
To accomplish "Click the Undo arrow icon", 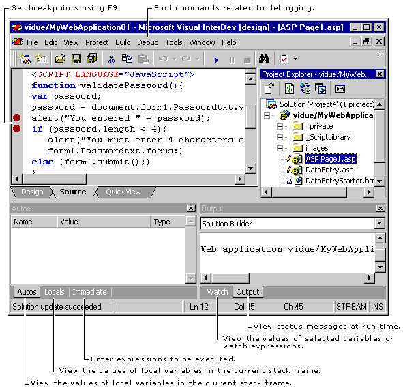I will coord(164,59).
